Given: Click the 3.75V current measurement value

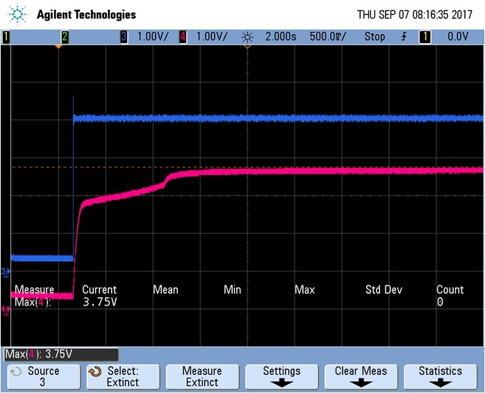Looking at the screenshot, I should [x=100, y=302].
